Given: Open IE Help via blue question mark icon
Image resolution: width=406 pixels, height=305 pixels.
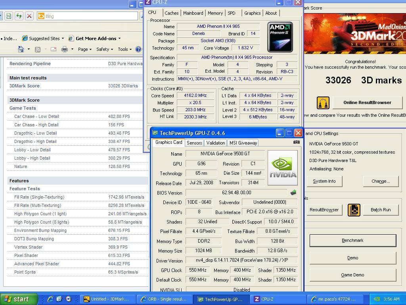Looking at the screenshot, I should pos(138,49).
